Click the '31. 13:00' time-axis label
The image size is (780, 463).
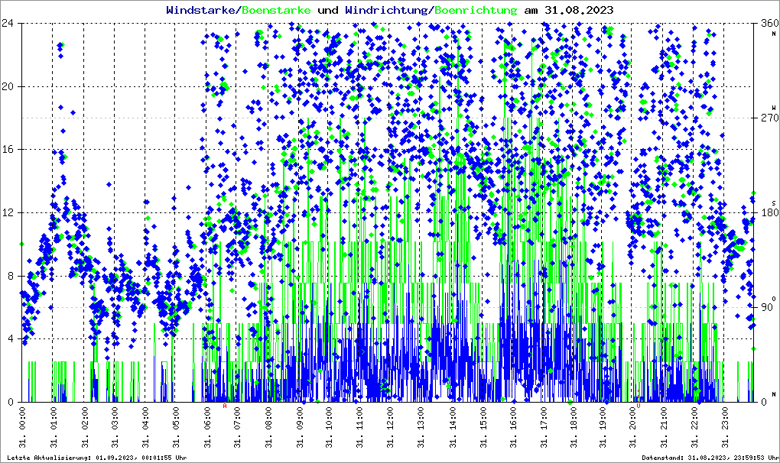tap(421, 427)
